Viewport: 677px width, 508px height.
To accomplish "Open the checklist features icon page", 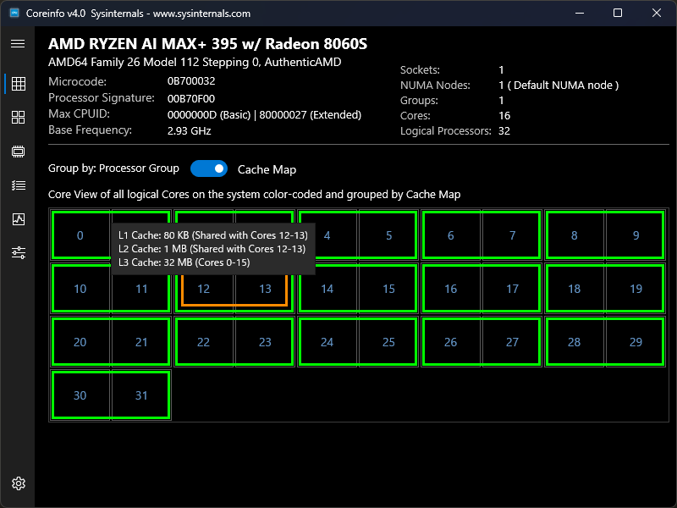I will click(x=18, y=185).
